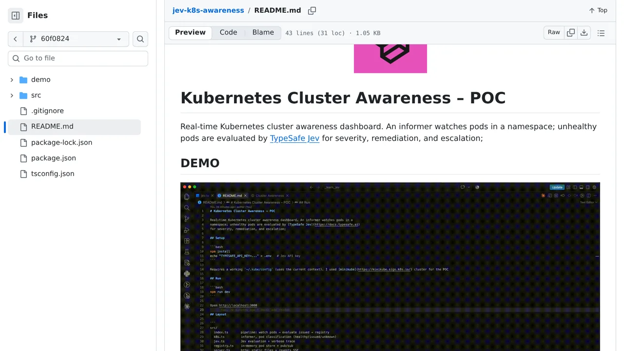624x351 pixels.
Task: Click the "43 lines (31 loc) · 1.05 KB" text
Action: click(x=333, y=33)
